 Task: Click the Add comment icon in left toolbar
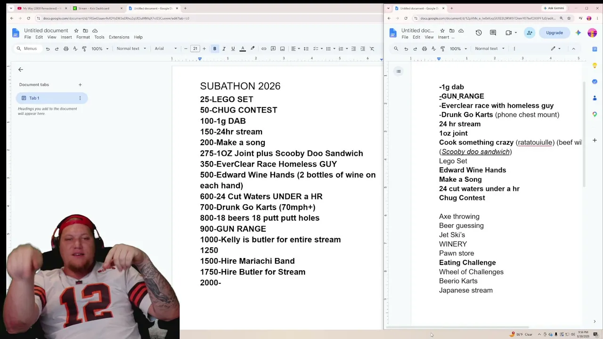pos(273,48)
